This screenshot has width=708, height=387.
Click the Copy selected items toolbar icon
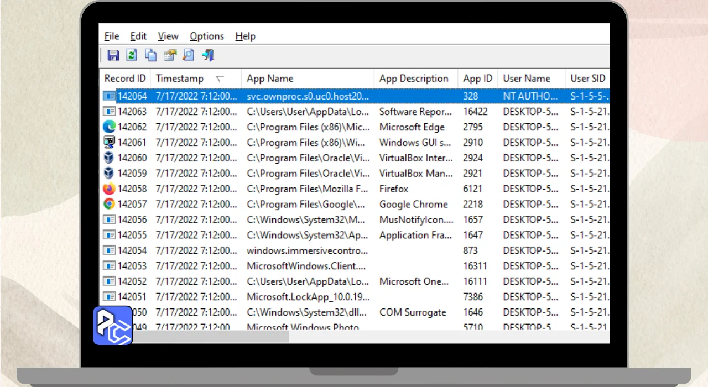[x=150, y=55]
